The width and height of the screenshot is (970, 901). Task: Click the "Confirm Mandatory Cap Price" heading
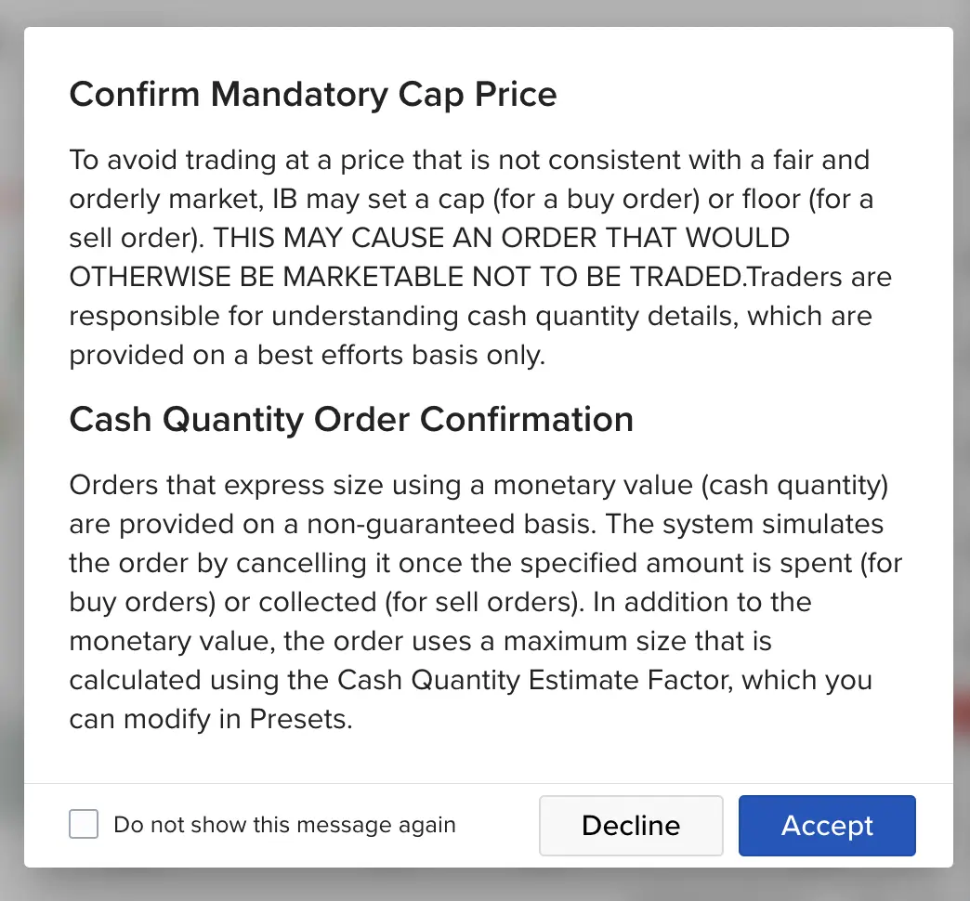(x=313, y=95)
